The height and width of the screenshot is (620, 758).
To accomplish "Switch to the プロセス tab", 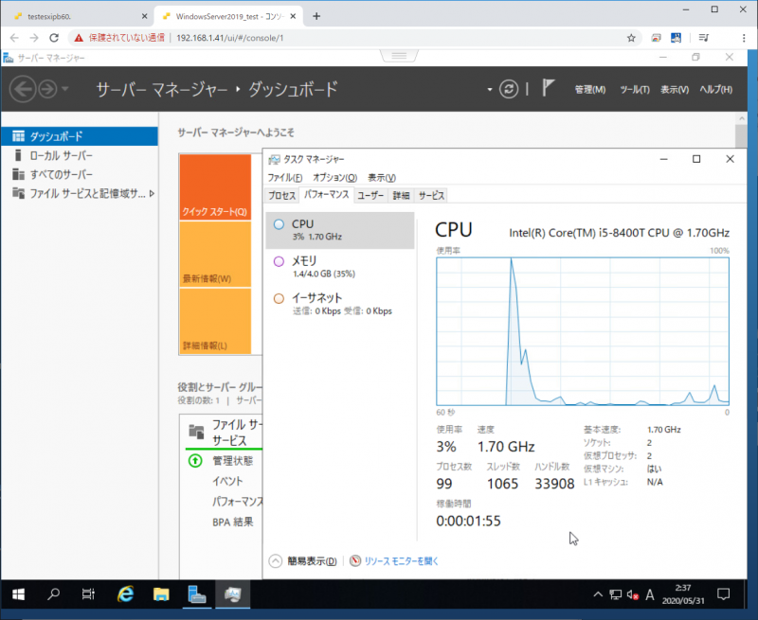I will coord(281,196).
